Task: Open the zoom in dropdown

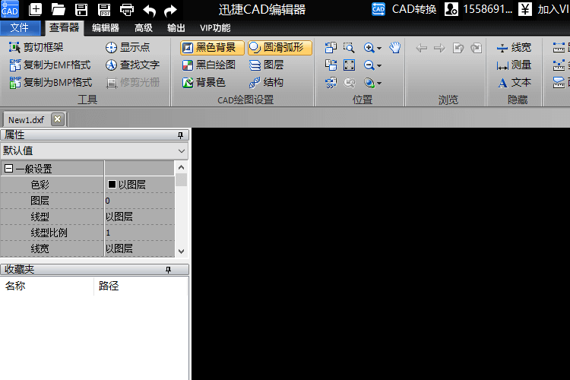Action: coord(379,48)
